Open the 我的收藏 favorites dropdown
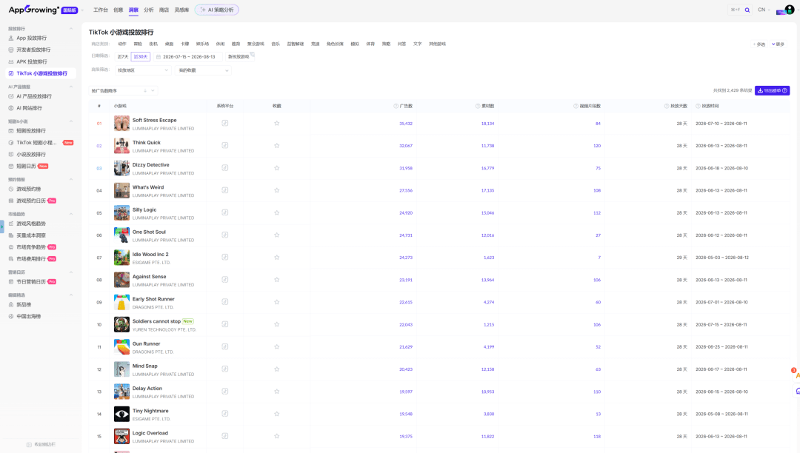 (203, 70)
